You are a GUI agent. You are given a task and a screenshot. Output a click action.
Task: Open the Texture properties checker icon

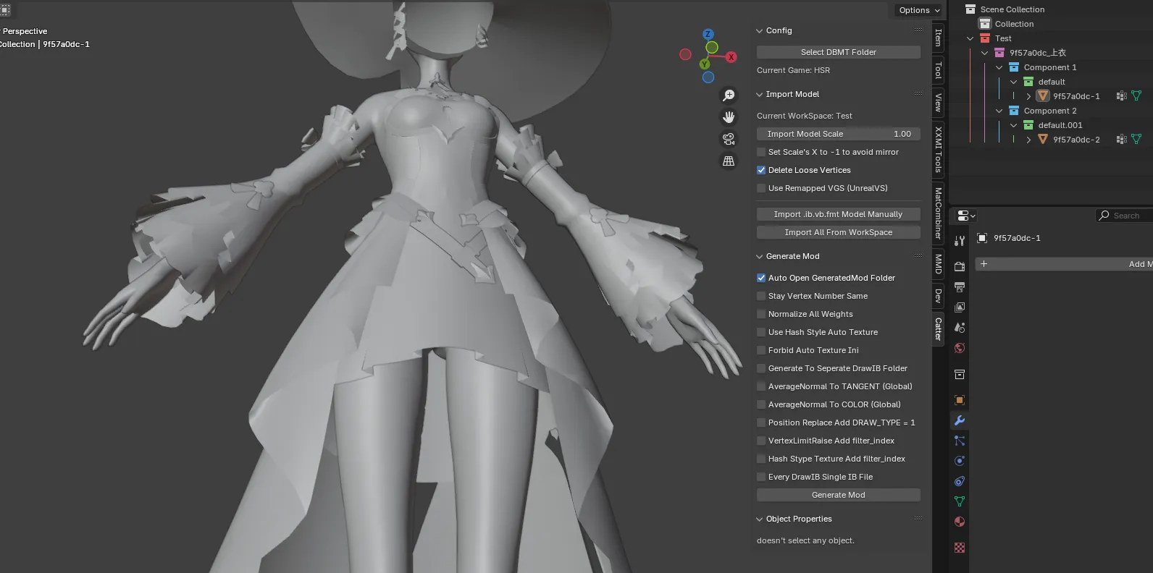pyautogui.click(x=960, y=548)
